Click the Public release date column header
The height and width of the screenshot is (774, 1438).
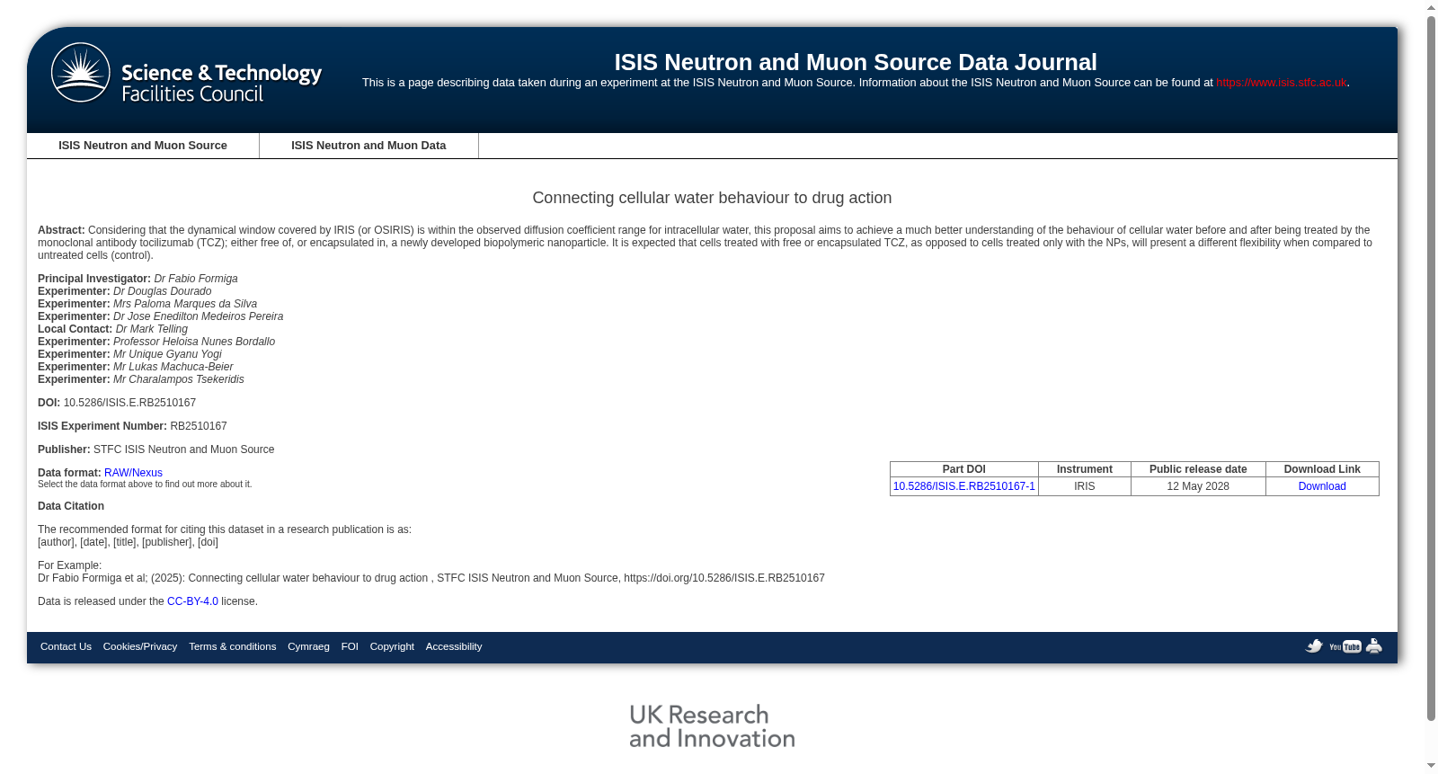[x=1198, y=469]
